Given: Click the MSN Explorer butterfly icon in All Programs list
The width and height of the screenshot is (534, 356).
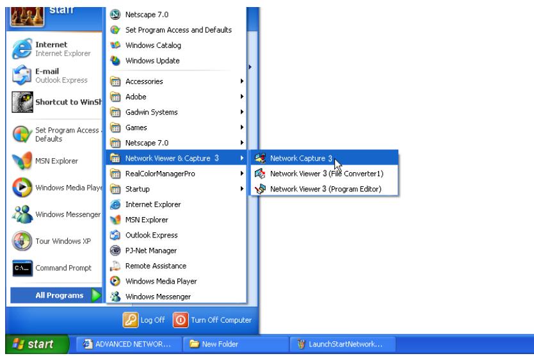Looking at the screenshot, I should (x=115, y=220).
